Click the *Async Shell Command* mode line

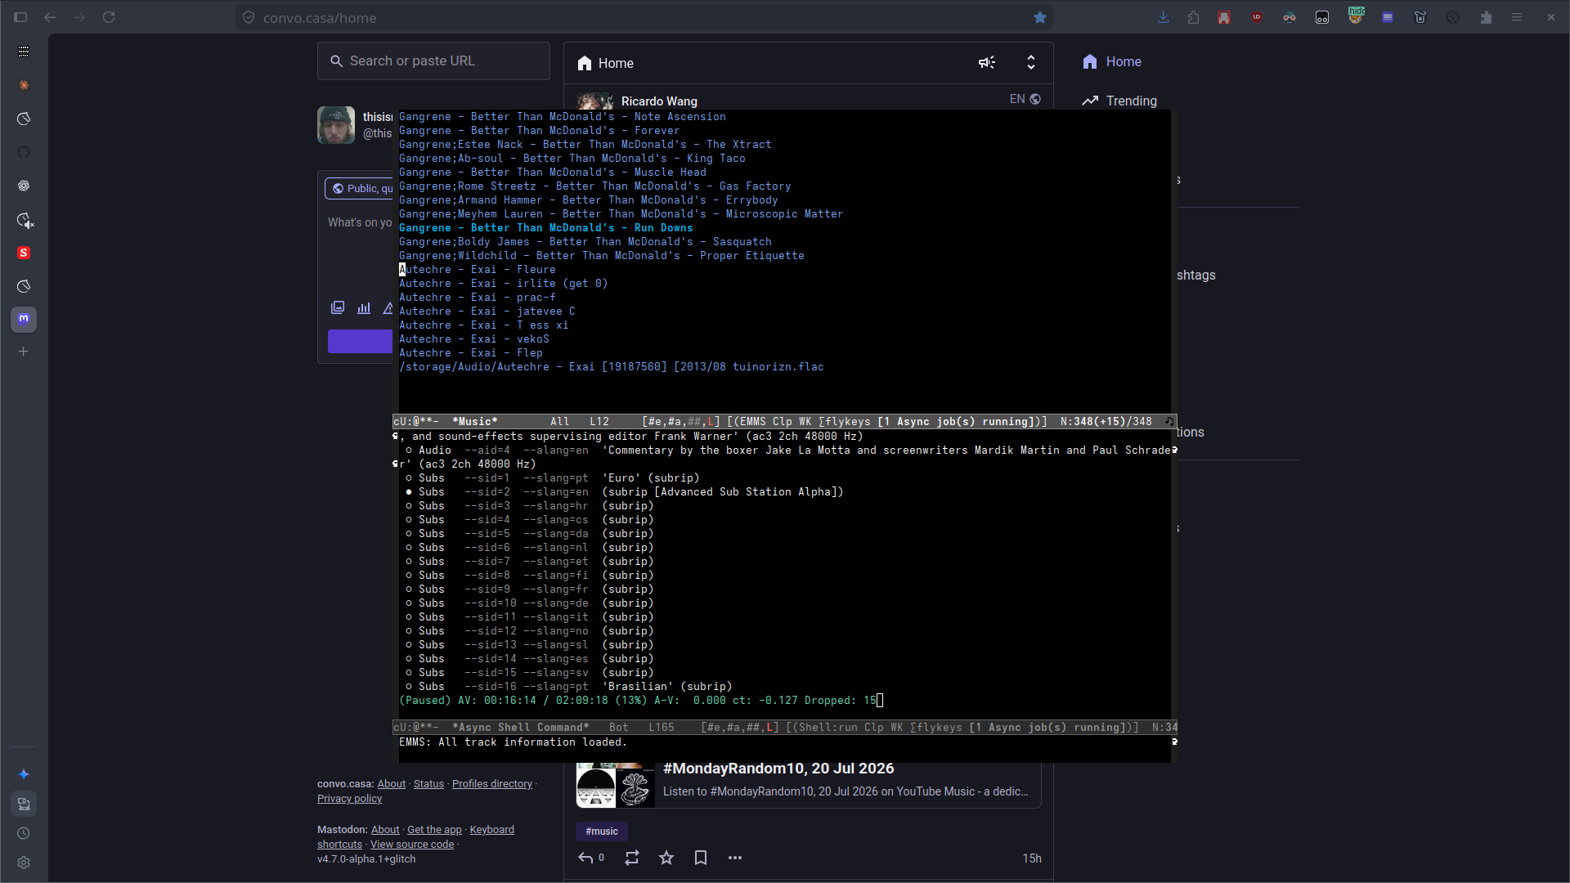pos(785,728)
